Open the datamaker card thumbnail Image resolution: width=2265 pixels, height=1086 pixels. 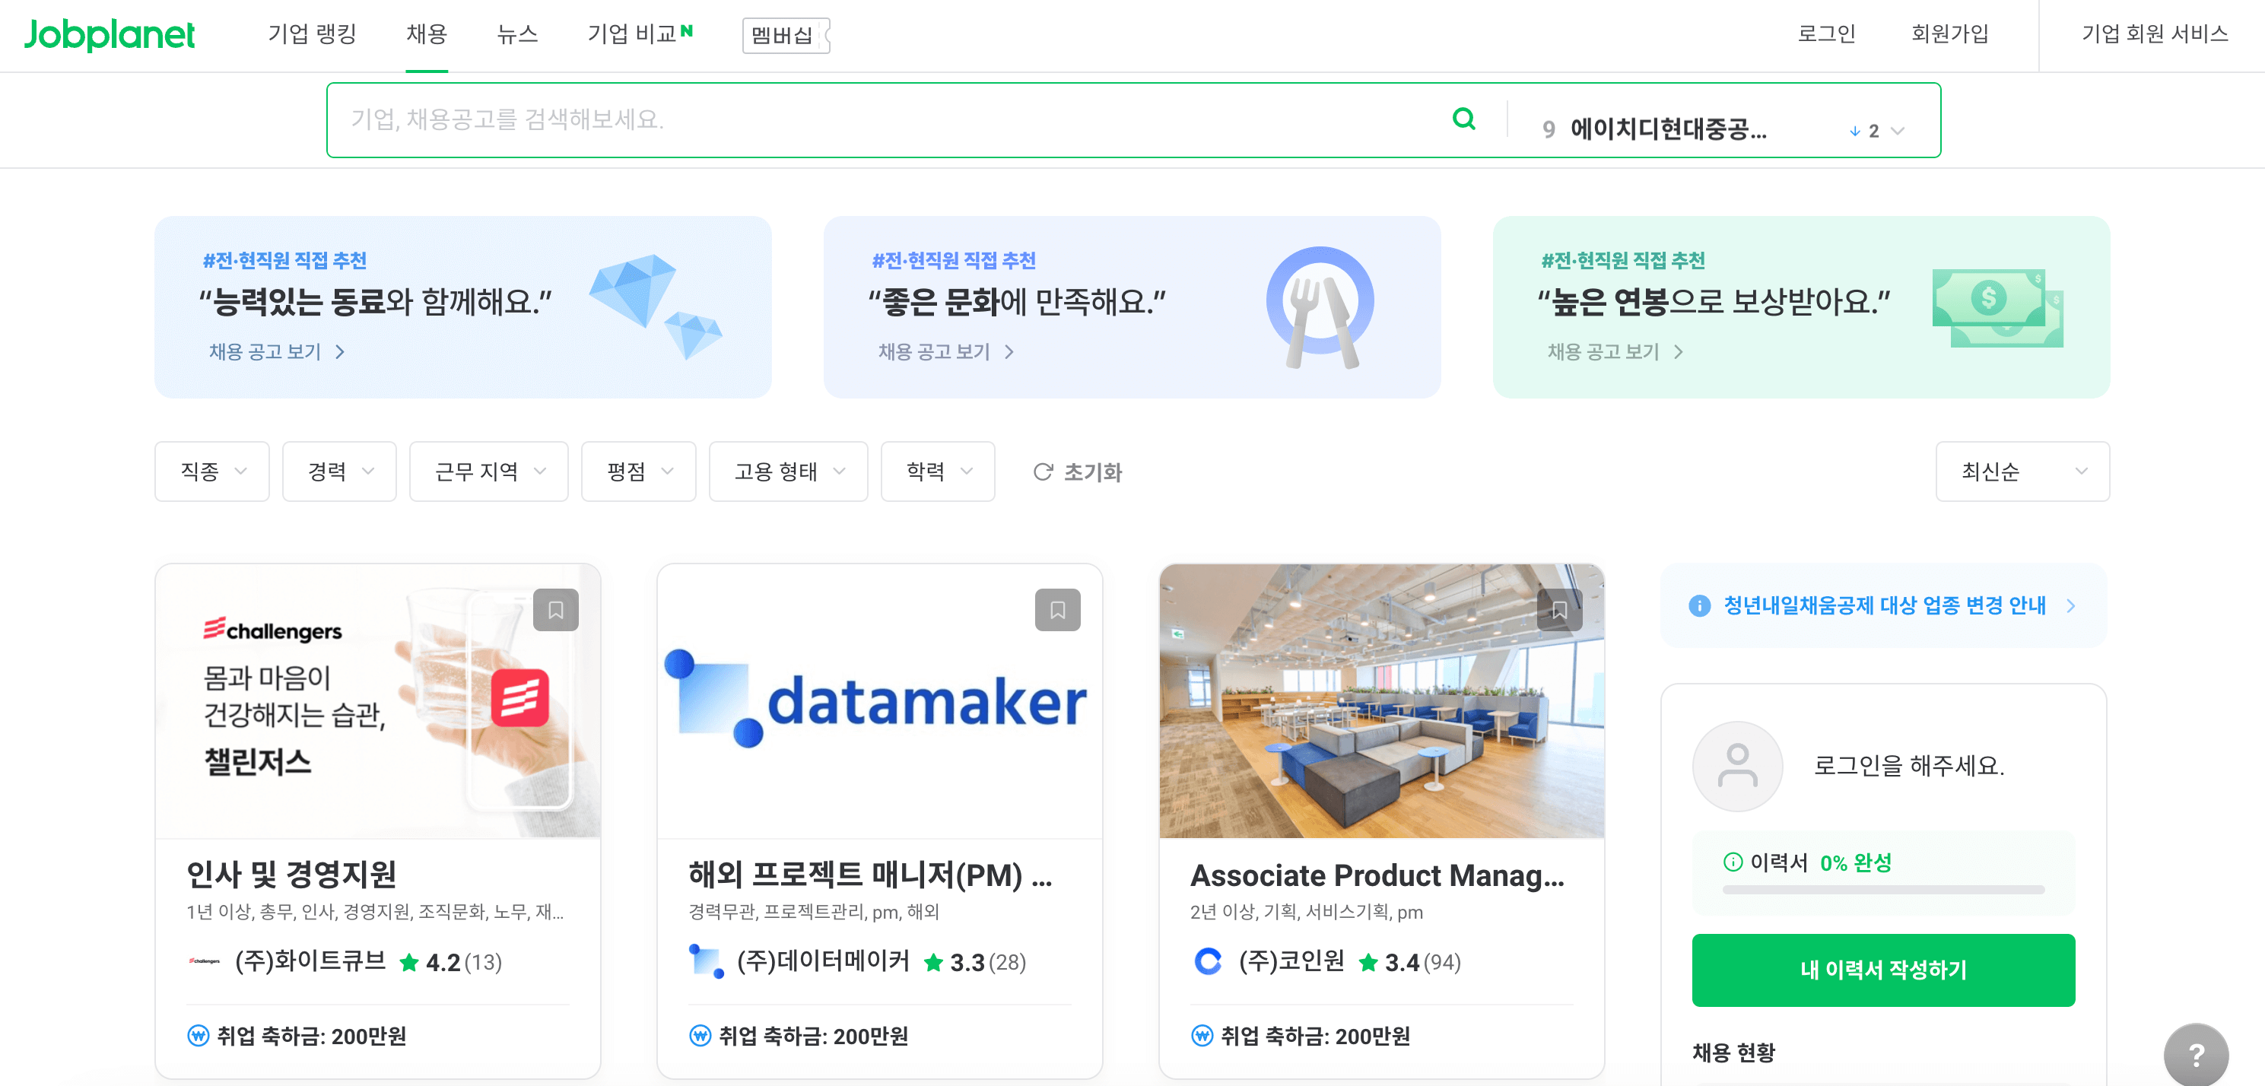(879, 701)
